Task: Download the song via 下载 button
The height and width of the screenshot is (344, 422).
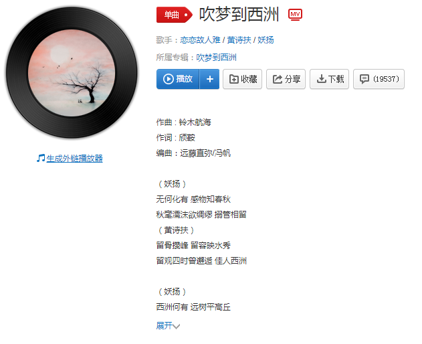Action: pos(330,79)
